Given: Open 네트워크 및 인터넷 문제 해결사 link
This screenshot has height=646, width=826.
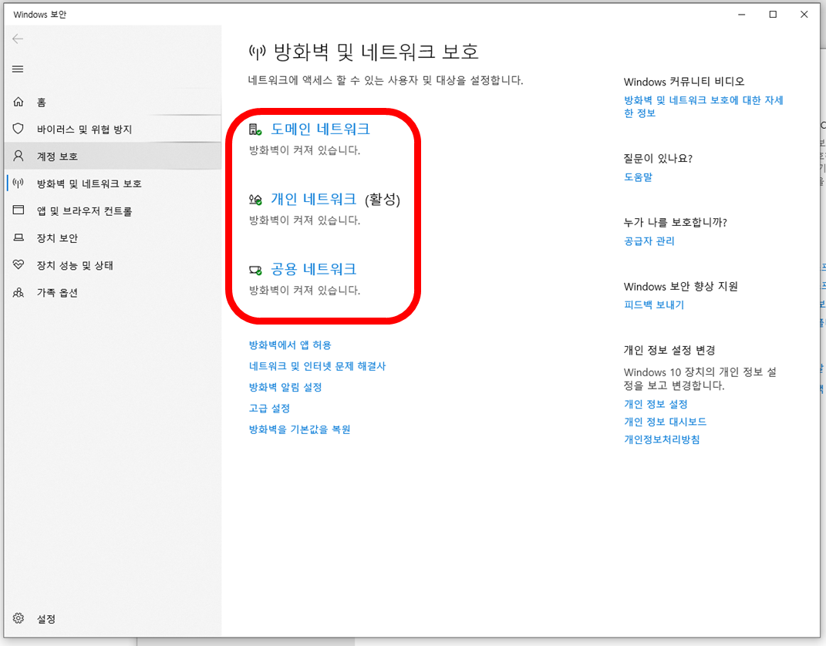Looking at the screenshot, I should tap(317, 366).
